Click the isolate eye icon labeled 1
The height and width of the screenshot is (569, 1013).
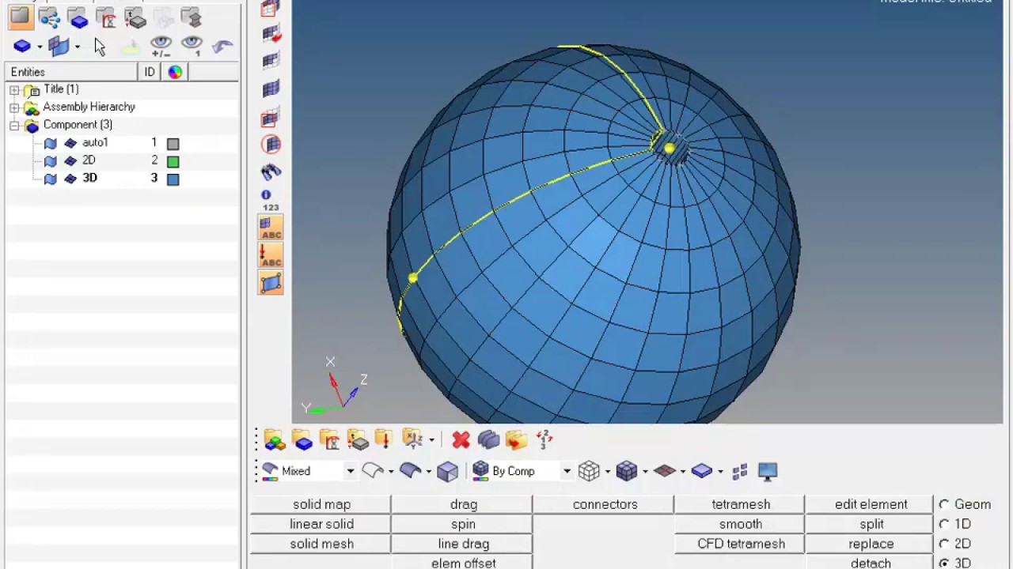click(192, 46)
